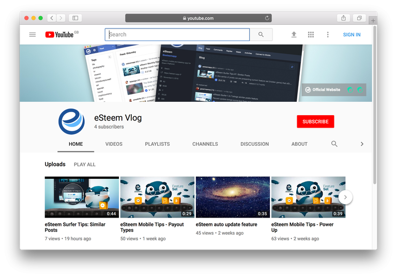Switch to the Channels tab

coord(205,144)
